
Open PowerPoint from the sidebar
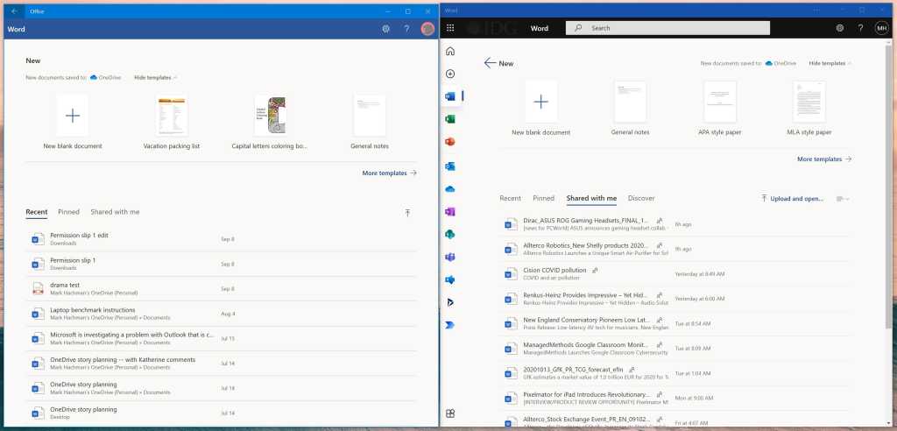(x=450, y=142)
